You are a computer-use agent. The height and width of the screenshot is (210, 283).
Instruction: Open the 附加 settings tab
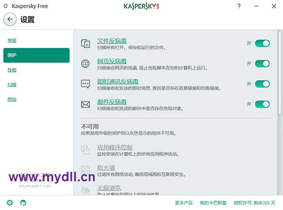[12, 99]
